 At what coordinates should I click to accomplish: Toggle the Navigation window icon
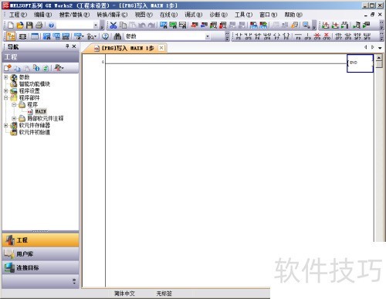[x=11, y=36]
